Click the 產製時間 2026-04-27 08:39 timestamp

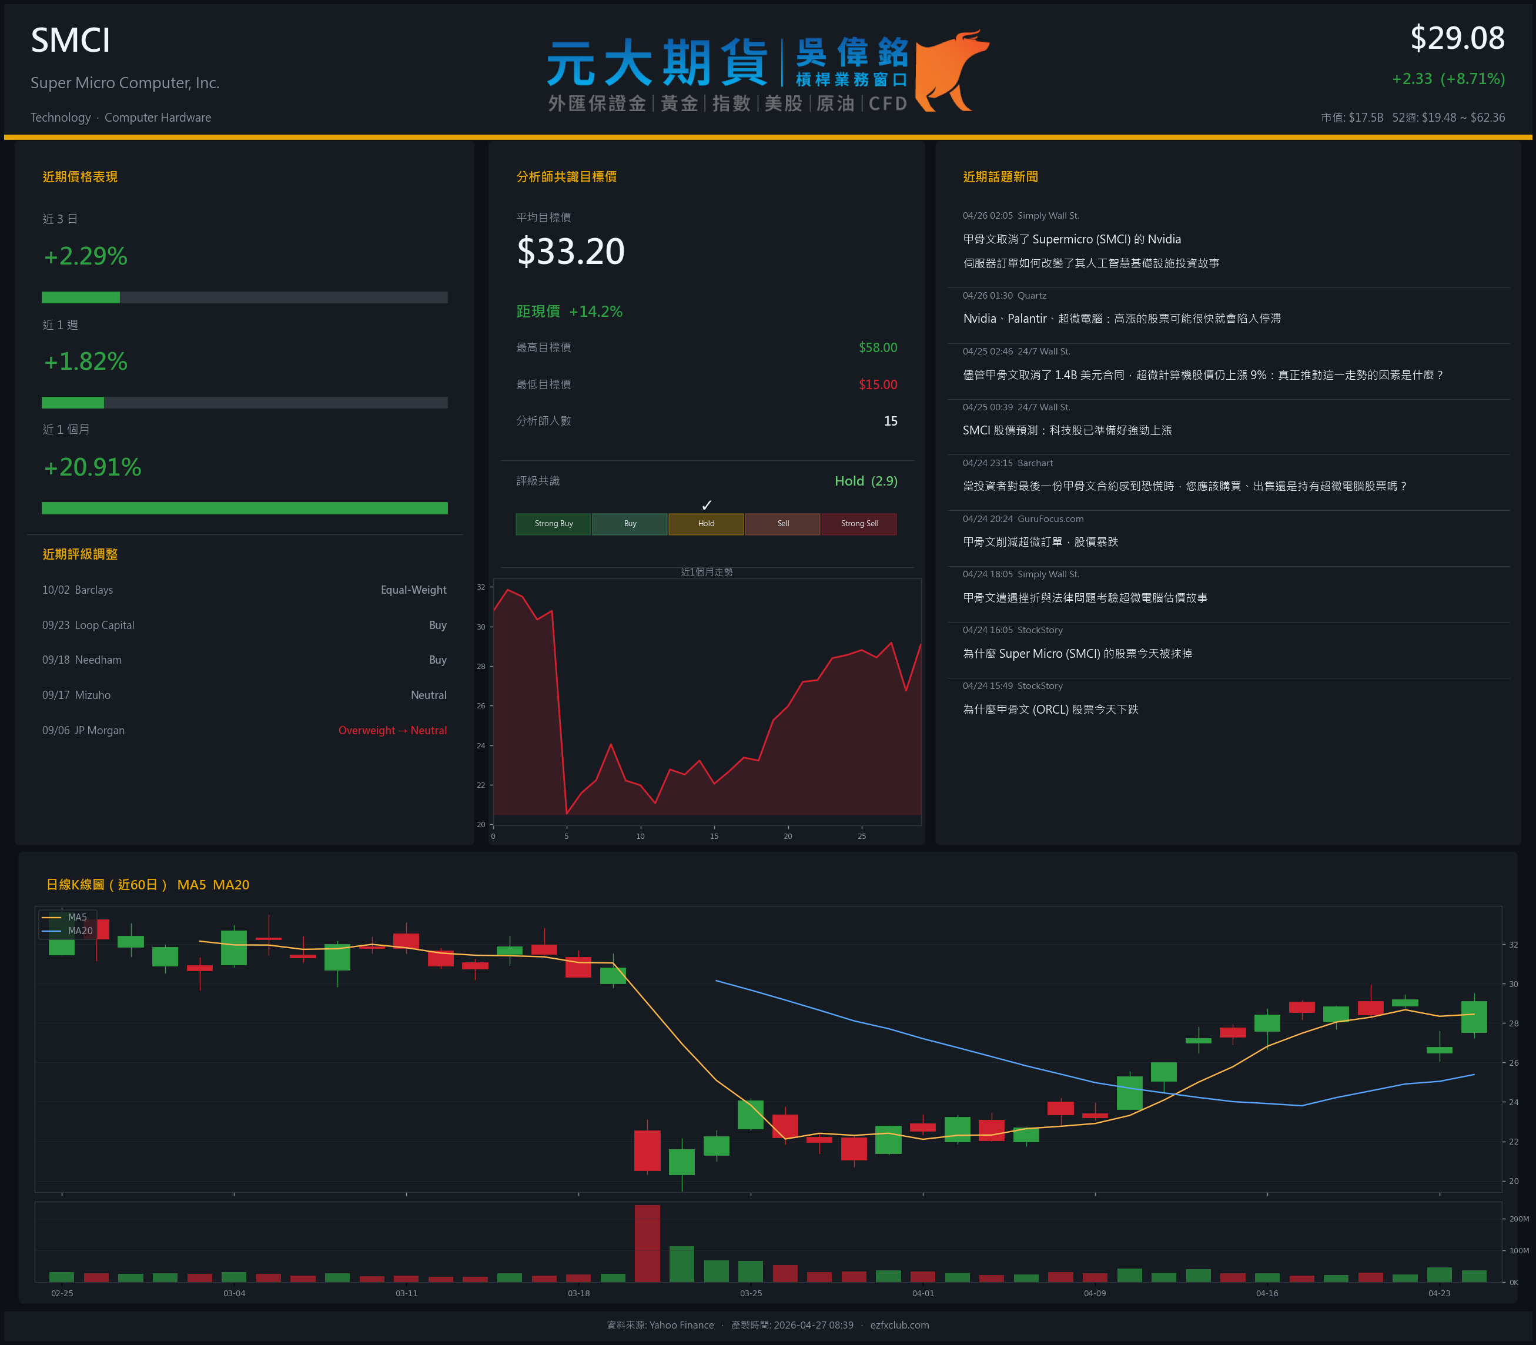point(792,1325)
